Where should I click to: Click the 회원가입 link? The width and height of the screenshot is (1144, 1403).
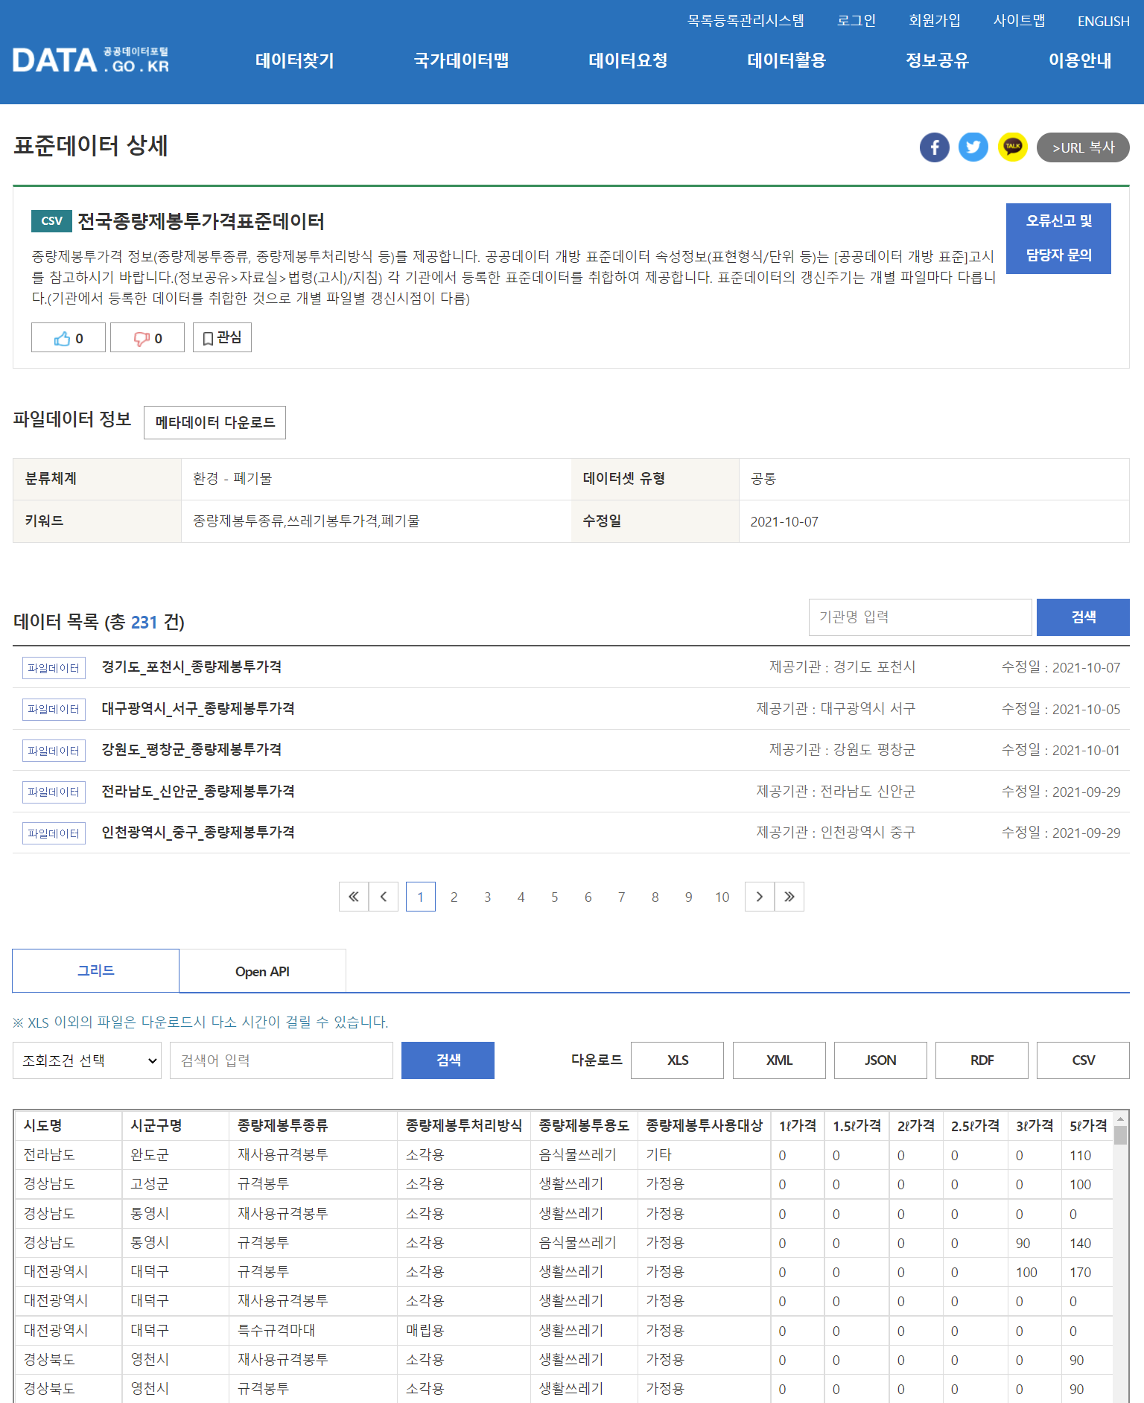[x=935, y=21]
